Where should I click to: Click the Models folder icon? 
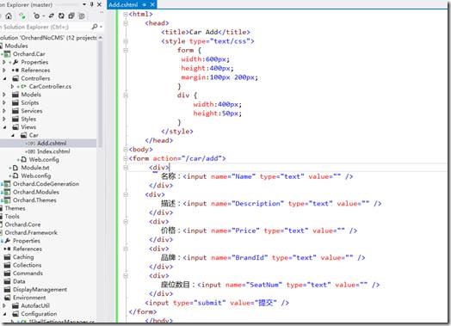click(x=15, y=95)
